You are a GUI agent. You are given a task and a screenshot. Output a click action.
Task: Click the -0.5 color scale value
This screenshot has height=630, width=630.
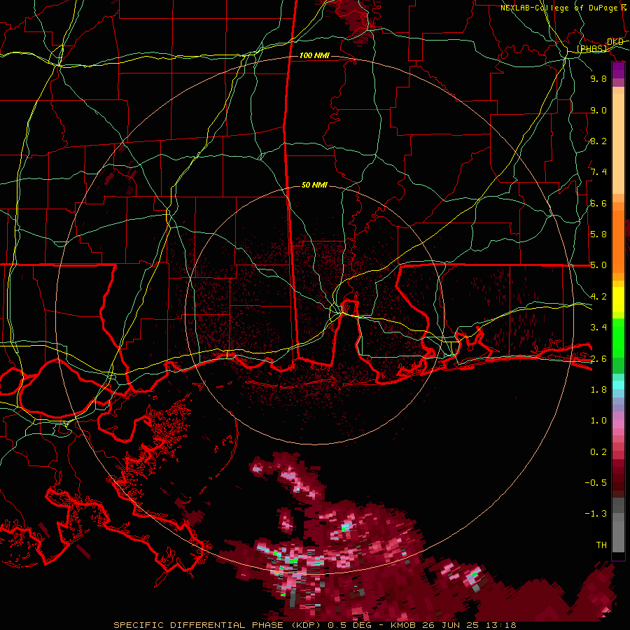tap(596, 482)
